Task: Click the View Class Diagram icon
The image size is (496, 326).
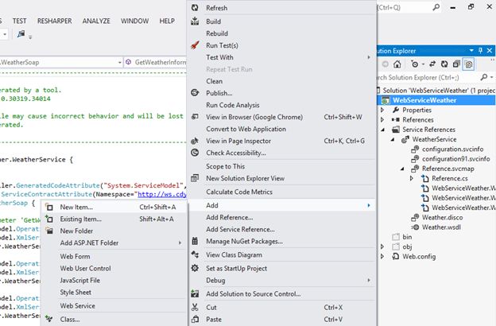Action: [195, 254]
